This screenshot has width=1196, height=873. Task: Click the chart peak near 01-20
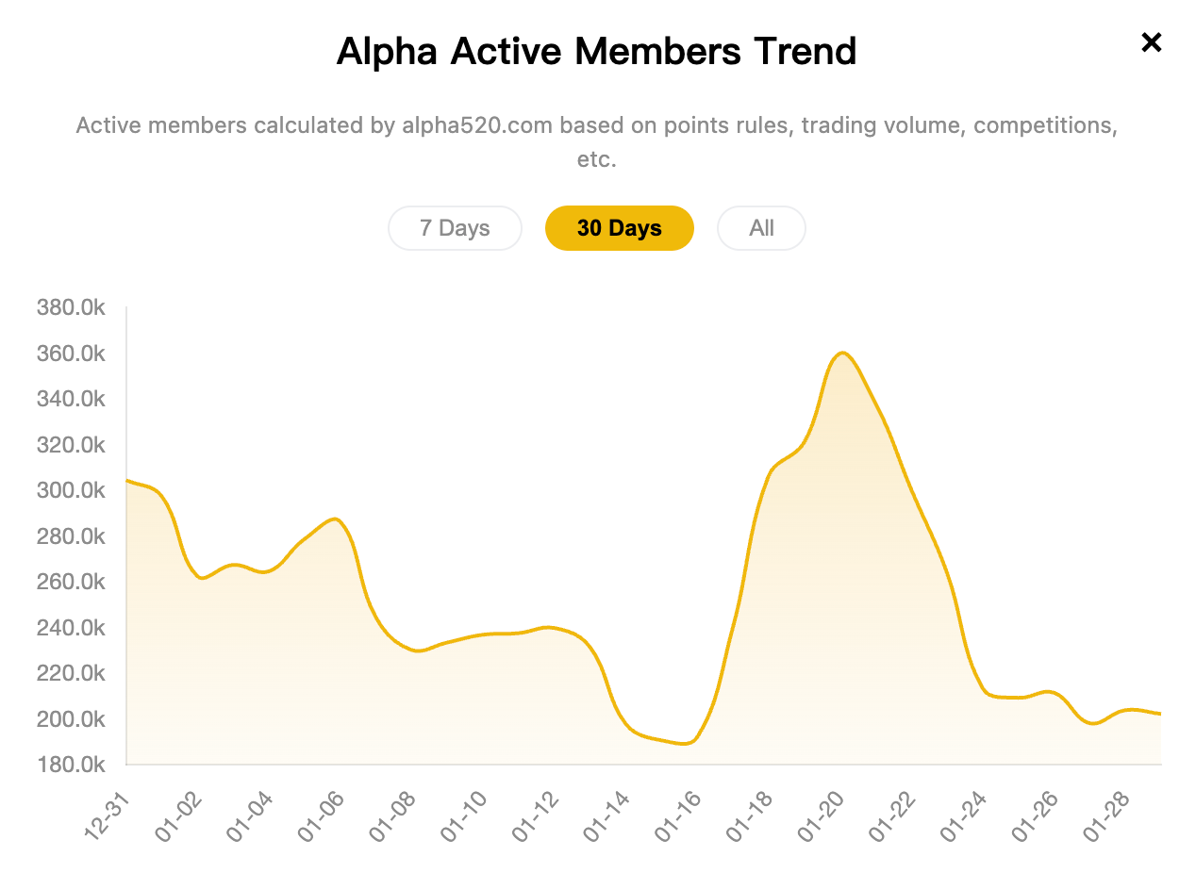coord(842,354)
